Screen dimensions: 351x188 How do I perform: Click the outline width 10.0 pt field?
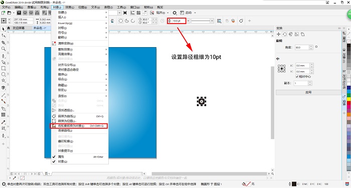click(179, 21)
